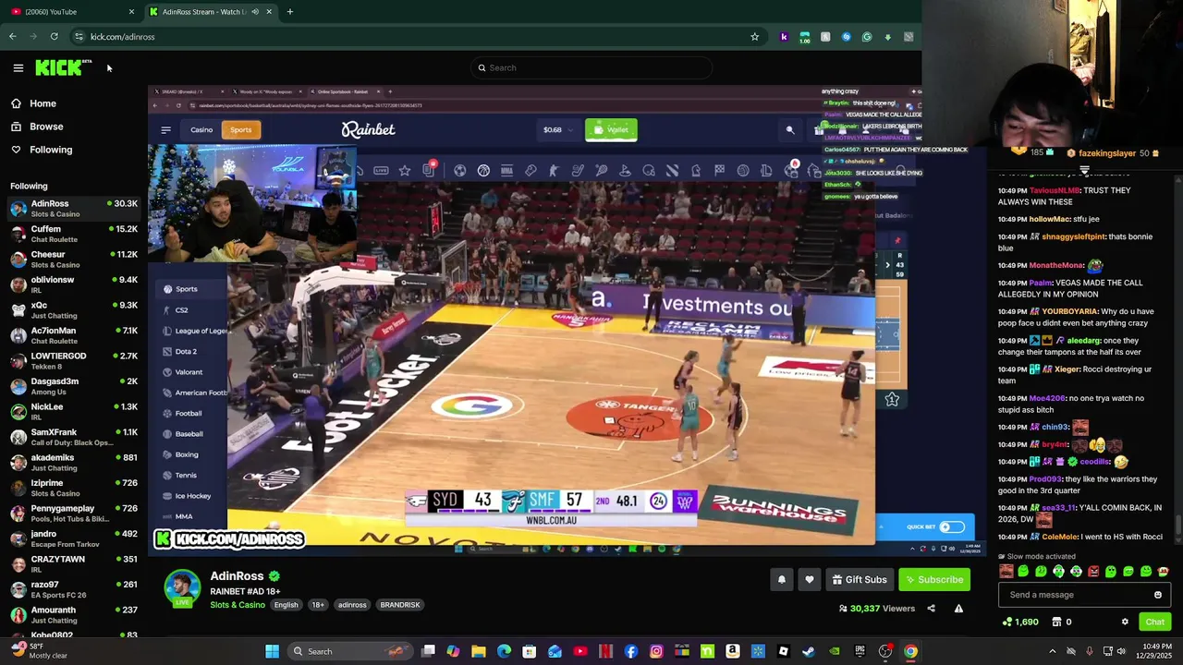Open Cheesur channel in Following list
The height and width of the screenshot is (665, 1183).
pos(74,260)
